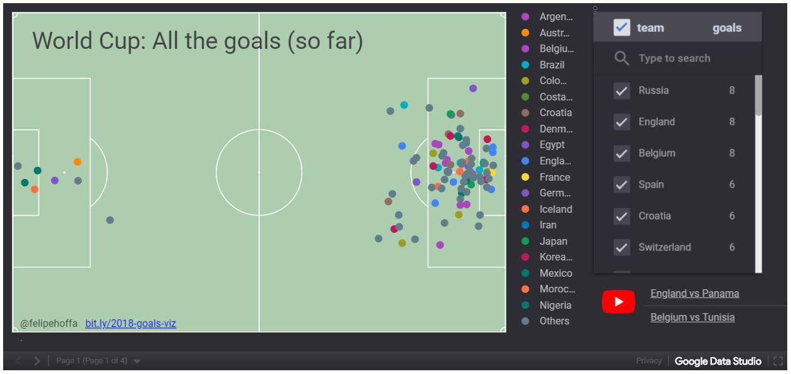
Task: Click the Brazil legend color dot
Action: click(526, 65)
